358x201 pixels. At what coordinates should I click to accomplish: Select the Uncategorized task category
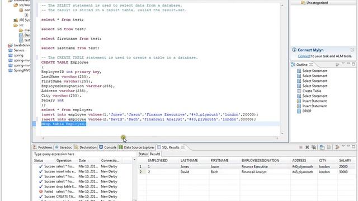coord(314,3)
